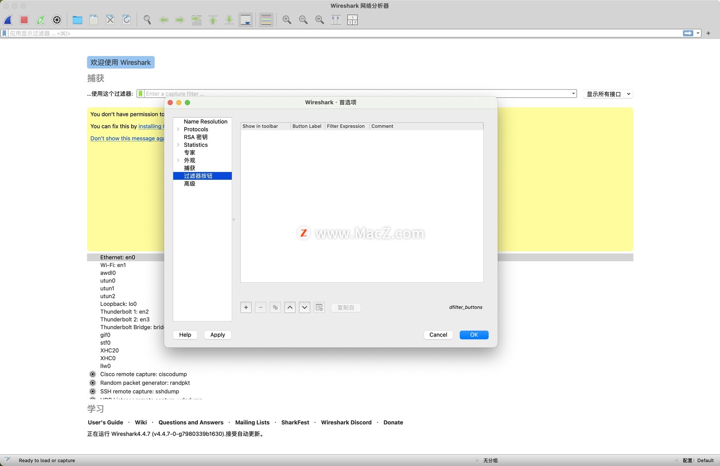The width and height of the screenshot is (720, 466).
Task: Restart current capture icon
Action: (40, 20)
